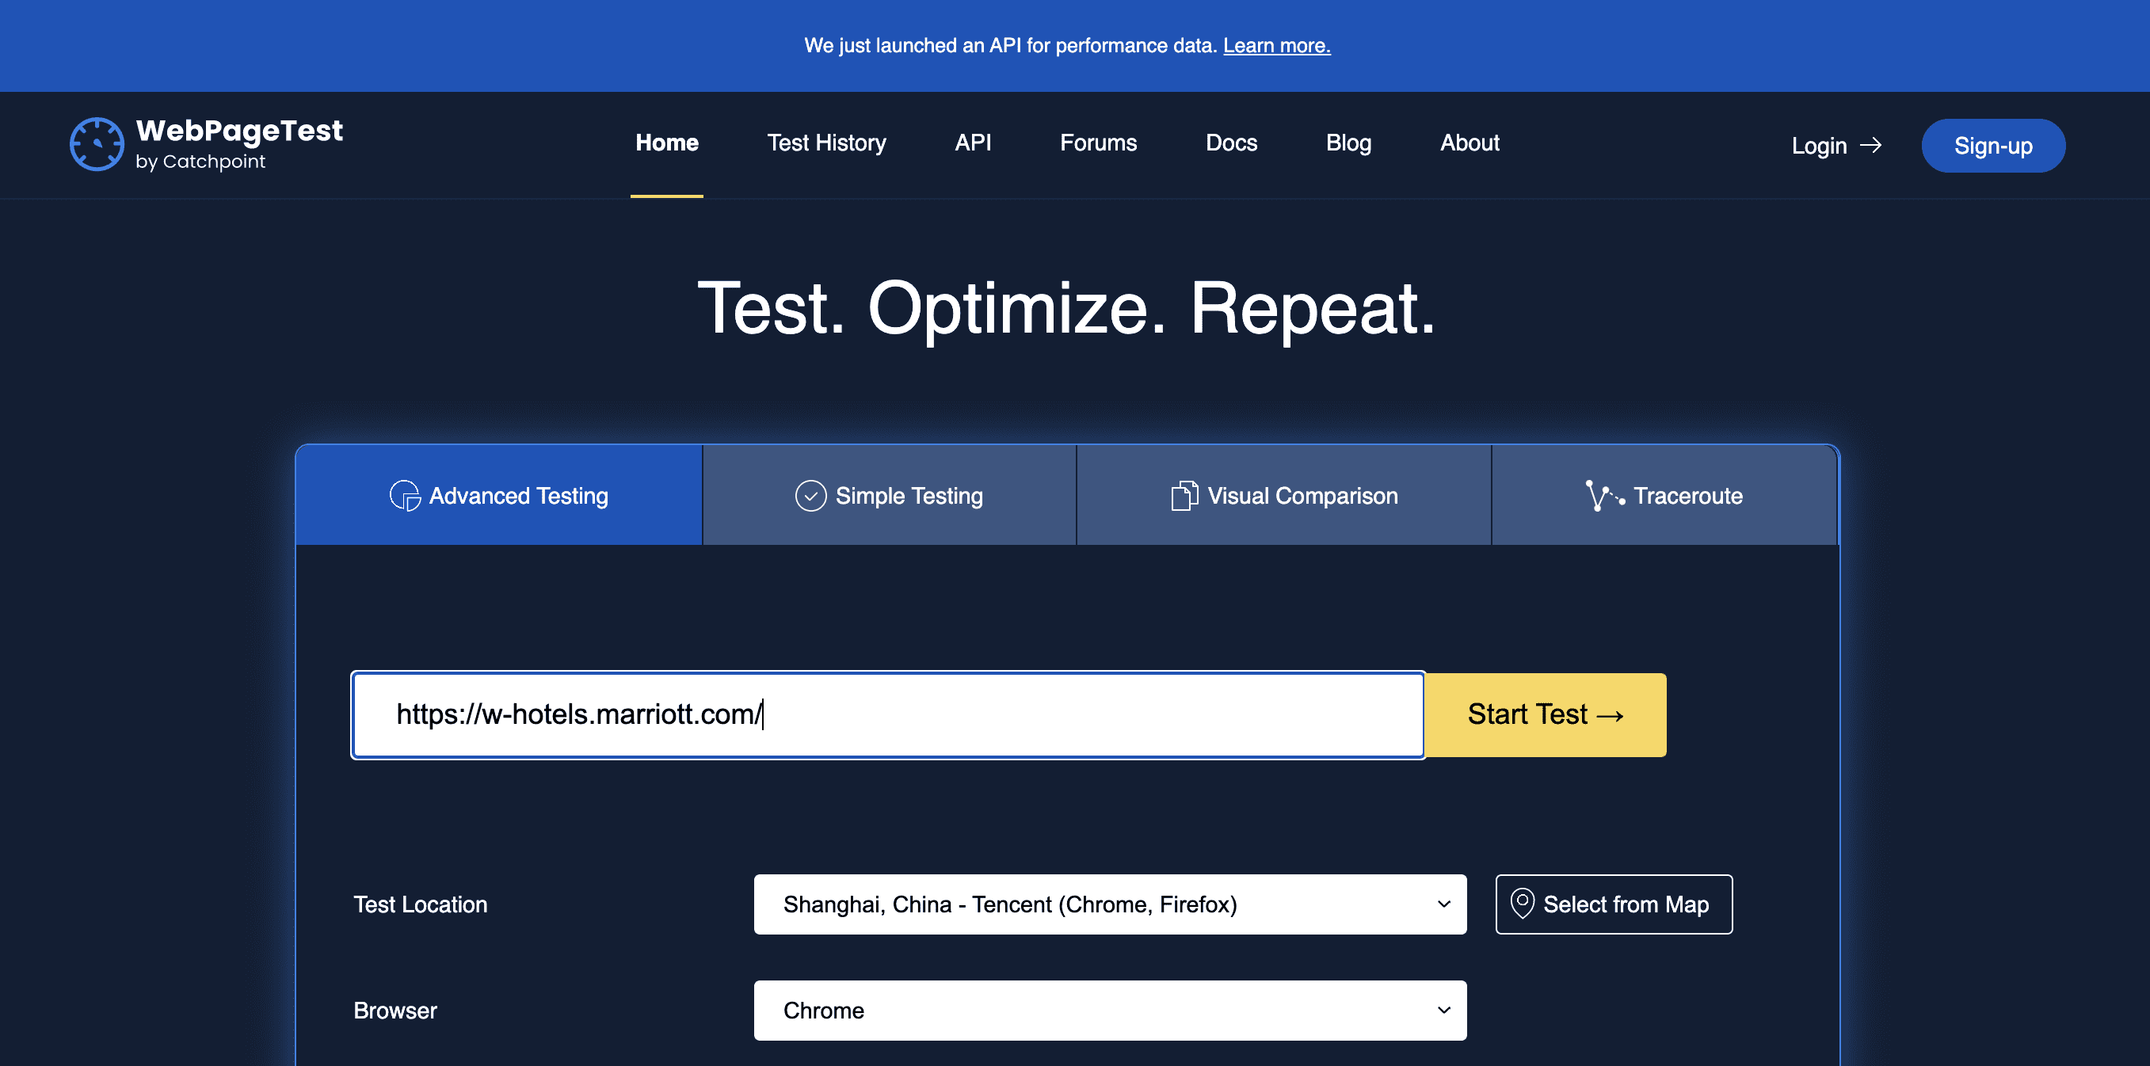Screen dimensions: 2150x1066
Task: Click the yellow Start Test button
Action: 1545,715
